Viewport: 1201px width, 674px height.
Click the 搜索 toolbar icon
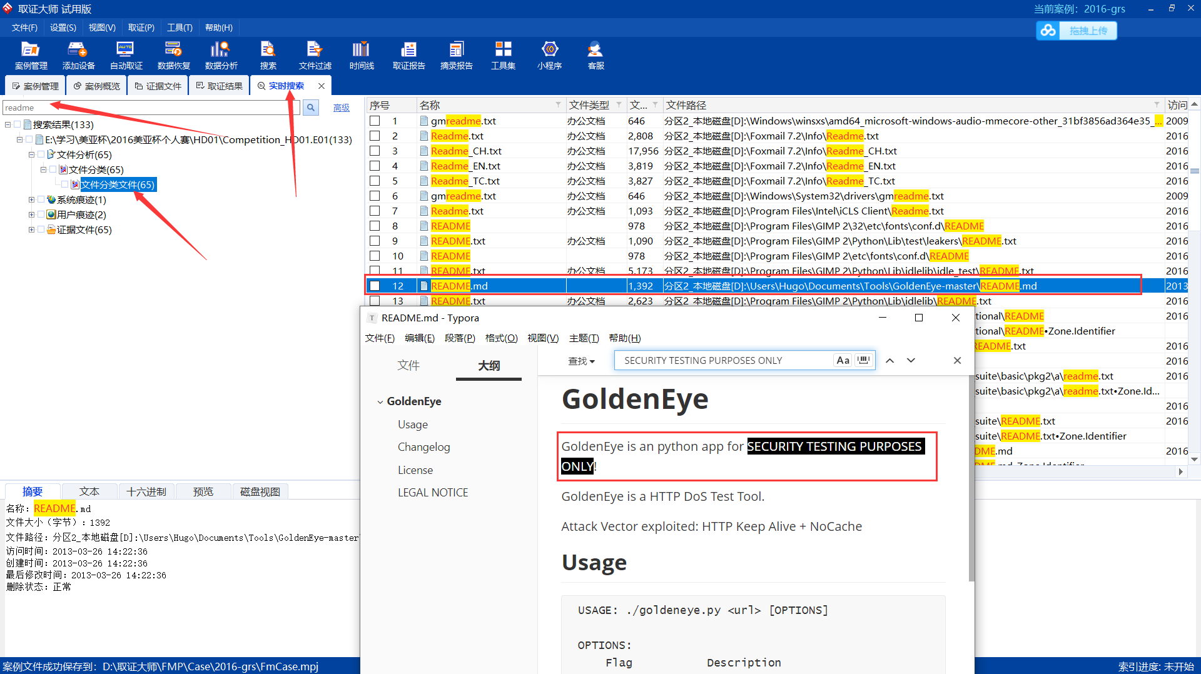(268, 55)
